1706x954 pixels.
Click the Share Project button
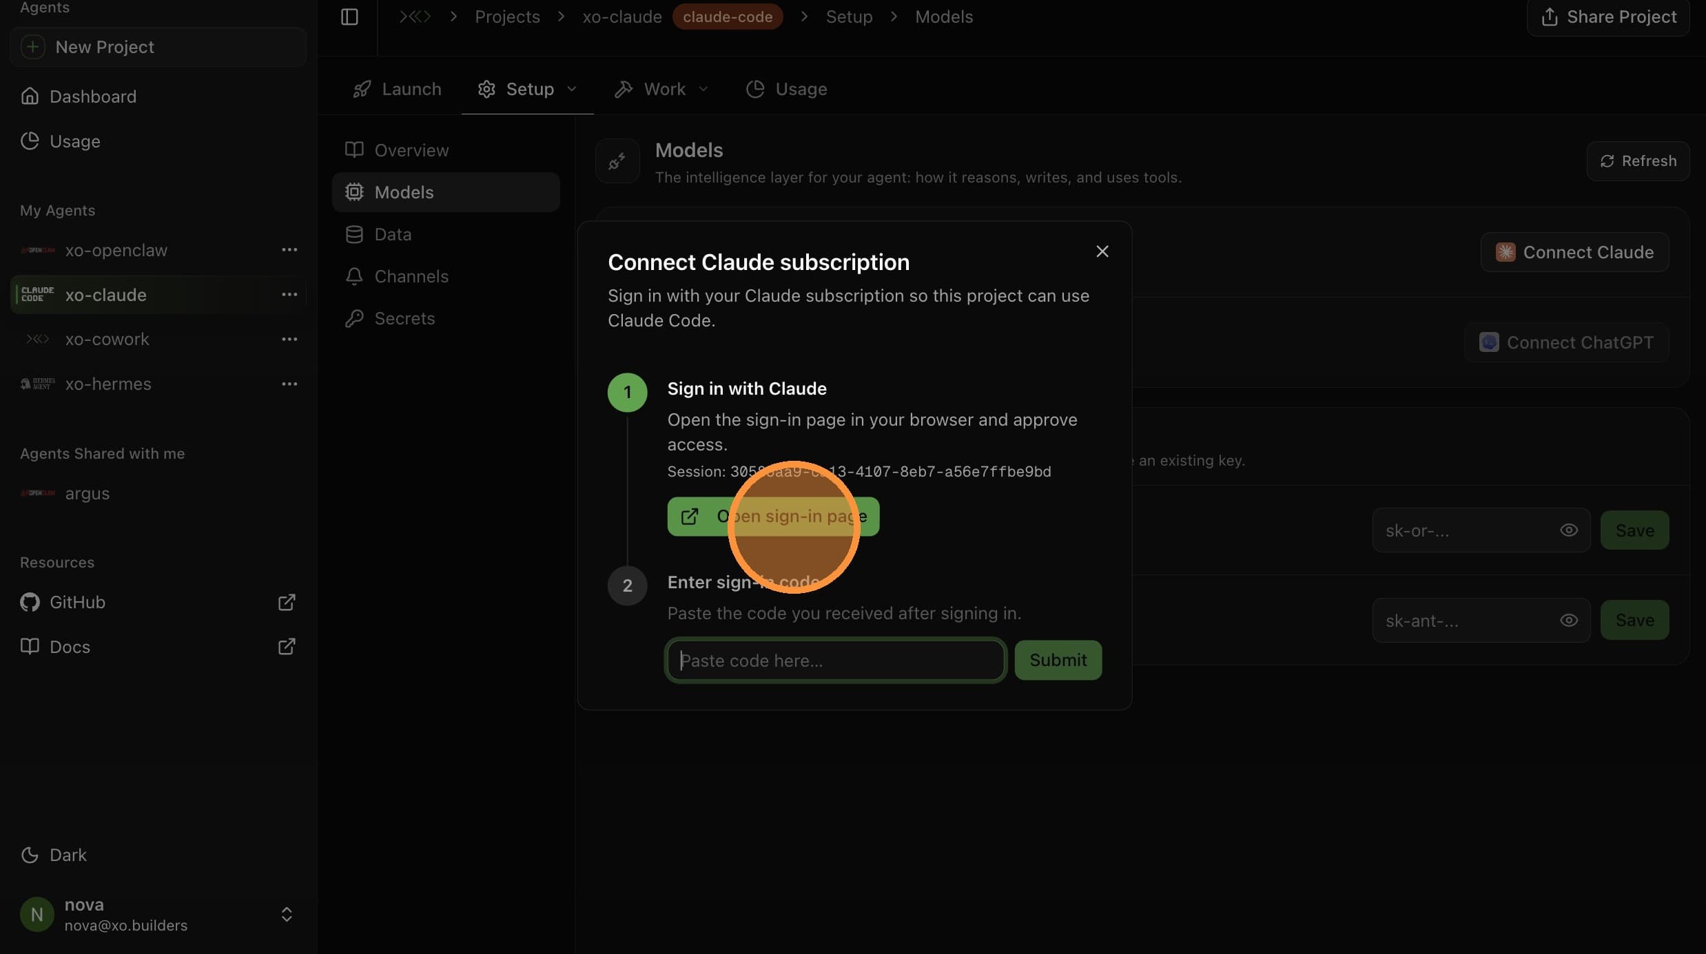pos(1608,17)
